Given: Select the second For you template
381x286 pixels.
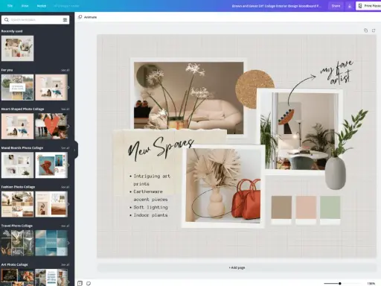Looking at the screenshot, I should (x=51, y=87).
